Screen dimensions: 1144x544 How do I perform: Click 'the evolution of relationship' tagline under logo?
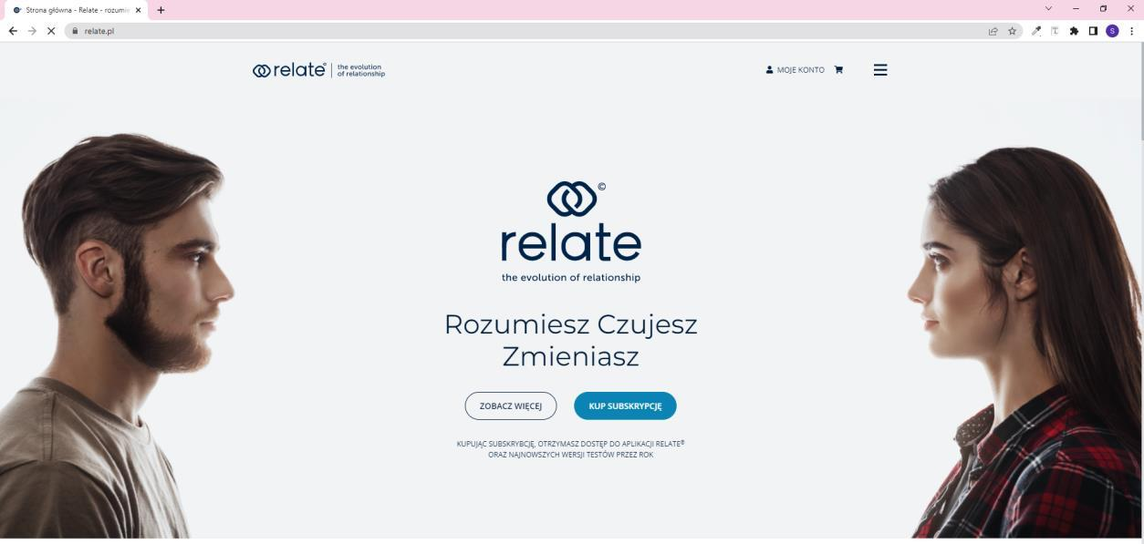pos(571,278)
